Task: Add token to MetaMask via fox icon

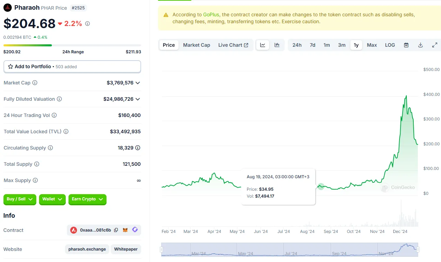Action: coord(126,230)
